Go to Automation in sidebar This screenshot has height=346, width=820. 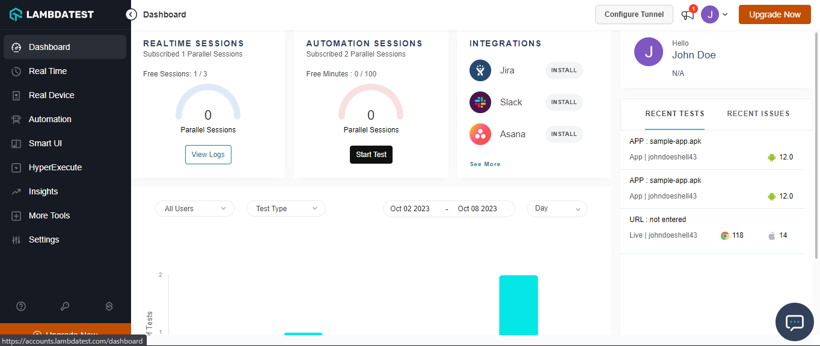coord(65,119)
